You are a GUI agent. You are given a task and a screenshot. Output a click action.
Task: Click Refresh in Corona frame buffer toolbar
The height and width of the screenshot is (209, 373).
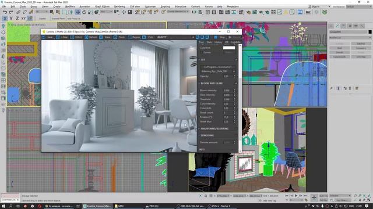(90, 37)
